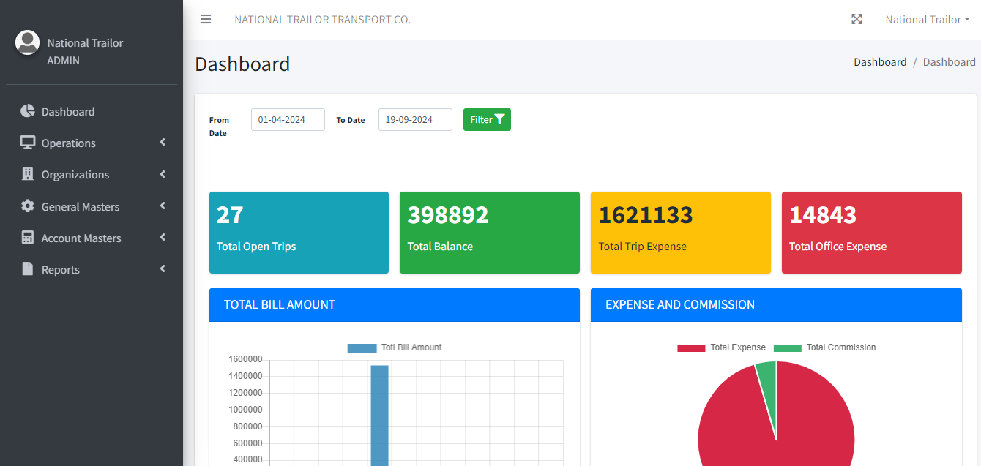This screenshot has width=981, height=466.
Task: Click the admin user avatar icon
Action: tap(28, 42)
